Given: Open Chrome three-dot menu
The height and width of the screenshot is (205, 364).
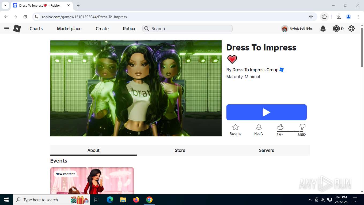Looking at the screenshot, I should point(358,17).
